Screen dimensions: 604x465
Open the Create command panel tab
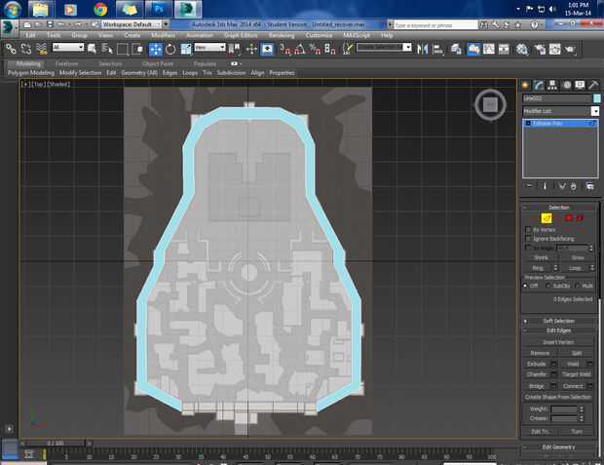coord(526,85)
